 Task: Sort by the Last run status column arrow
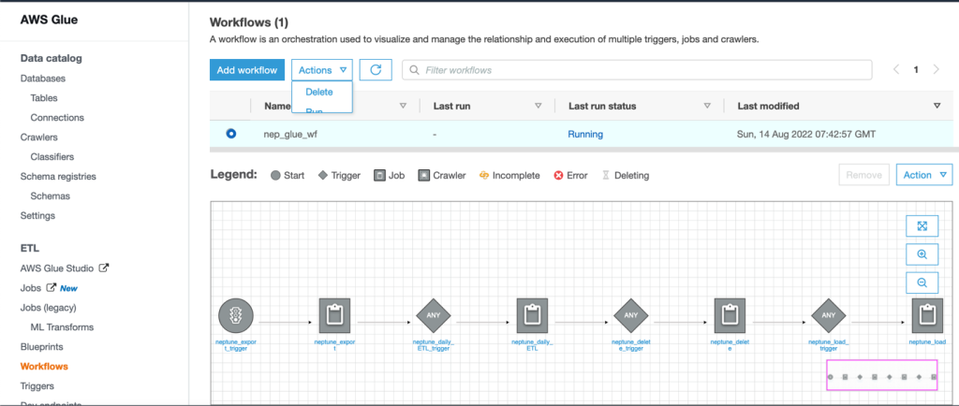tap(707, 106)
